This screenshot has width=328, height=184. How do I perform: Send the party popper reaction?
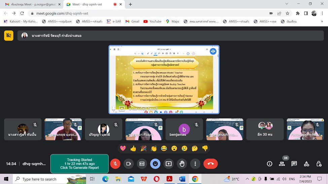pyautogui.click(x=144, y=148)
